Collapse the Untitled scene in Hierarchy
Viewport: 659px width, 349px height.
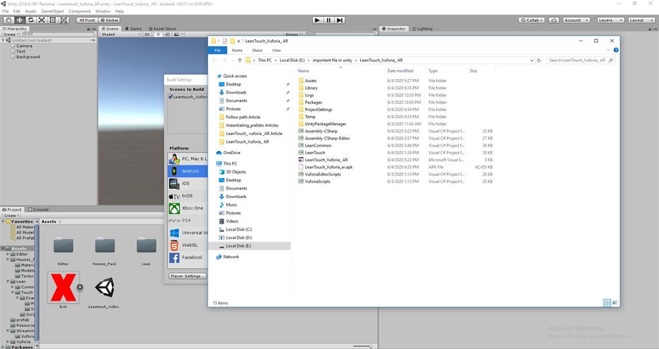pyautogui.click(x=3, y=40)
